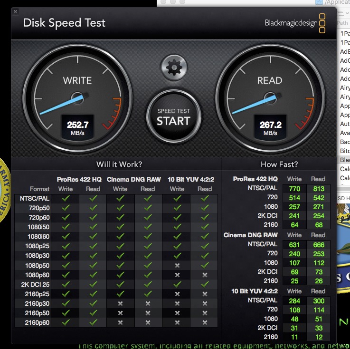Click the 2K DCI 25 10 Bit YUV Read checkmark
Viewport: 350px width, 349px height.
205,284
